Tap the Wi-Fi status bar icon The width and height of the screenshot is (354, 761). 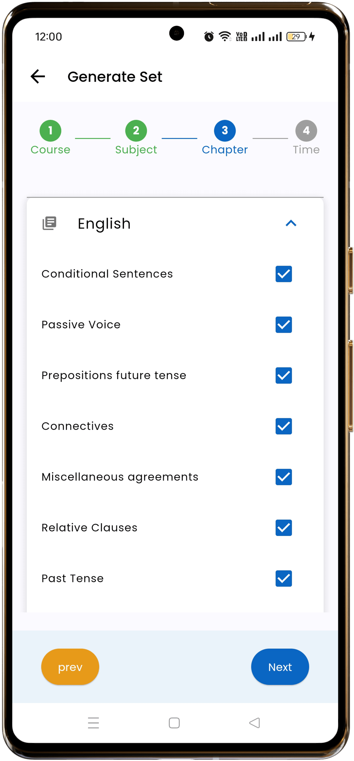point(225,36)
